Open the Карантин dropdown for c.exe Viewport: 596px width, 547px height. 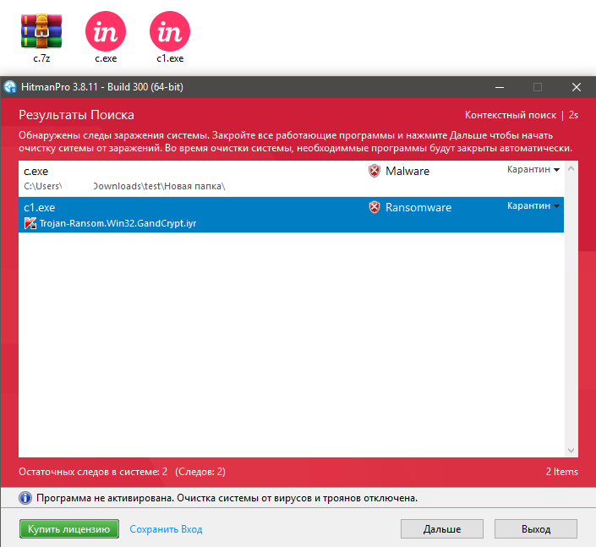click(533, 170)
